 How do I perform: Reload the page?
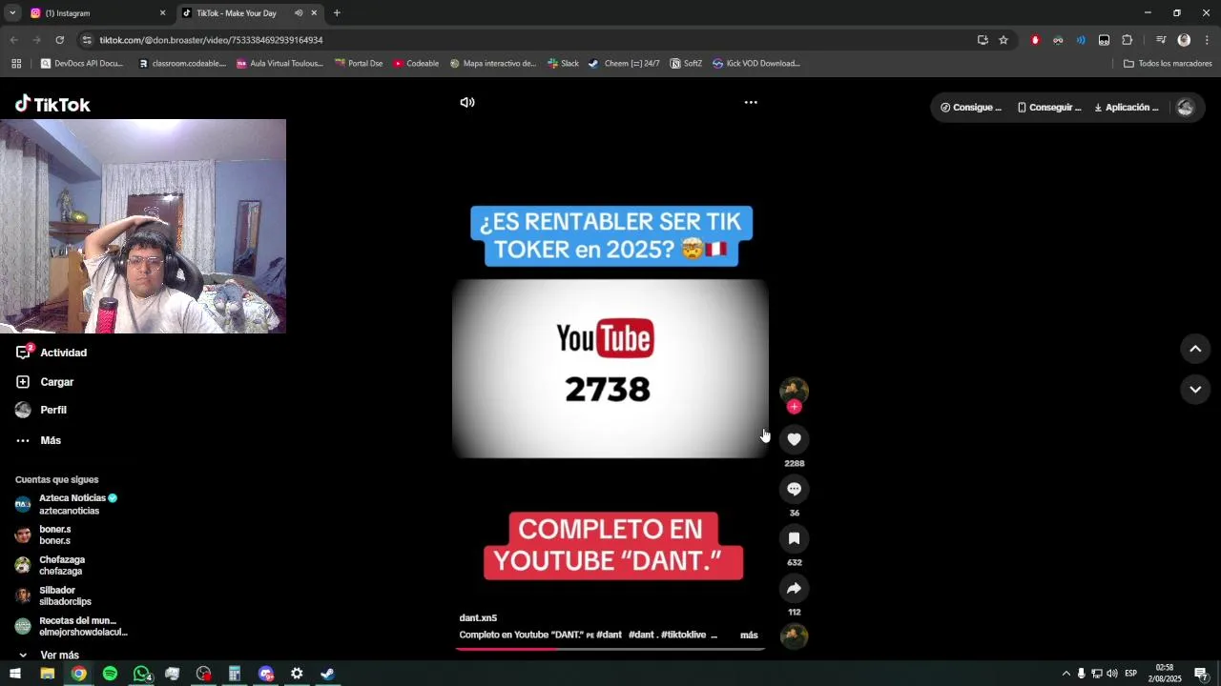click(59, 40)
